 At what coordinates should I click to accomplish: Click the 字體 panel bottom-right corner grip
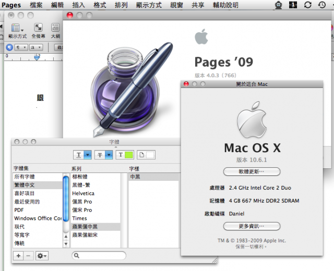coord(214,260)
